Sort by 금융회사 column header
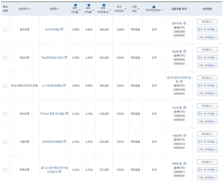 (x=25, y=9)
